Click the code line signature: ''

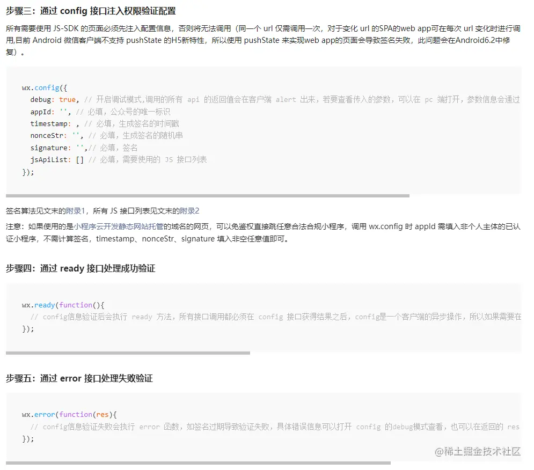pos(58,148)
